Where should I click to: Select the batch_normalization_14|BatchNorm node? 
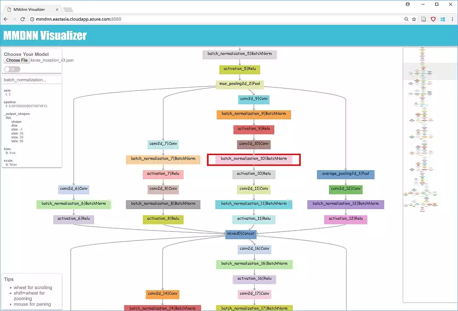coord(163,308)
